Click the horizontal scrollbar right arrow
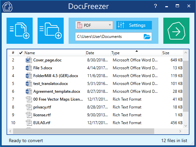The height and width of the screenshot is (147, 196). coord(180,131)
